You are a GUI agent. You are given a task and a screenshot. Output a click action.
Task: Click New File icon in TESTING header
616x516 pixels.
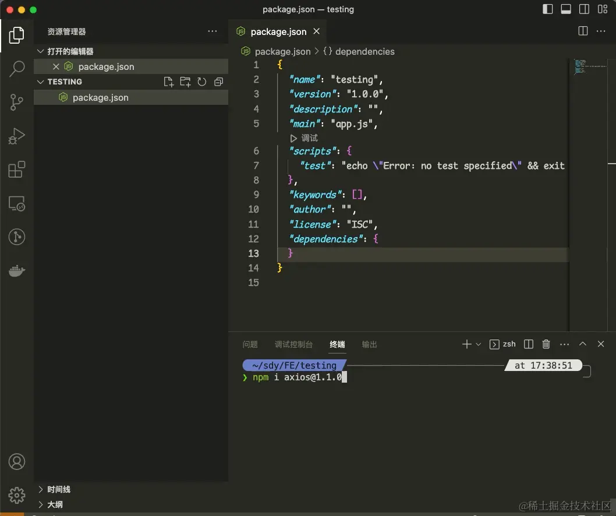click(x=168, y=82)
